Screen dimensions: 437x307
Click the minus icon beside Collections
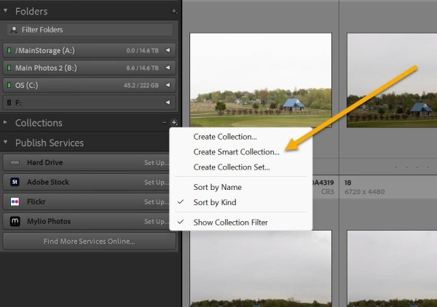coord(164,123)
